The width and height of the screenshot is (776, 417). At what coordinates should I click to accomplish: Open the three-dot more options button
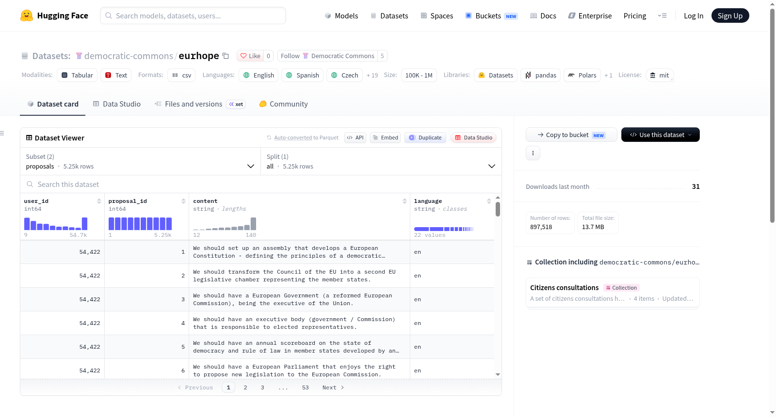533,153
